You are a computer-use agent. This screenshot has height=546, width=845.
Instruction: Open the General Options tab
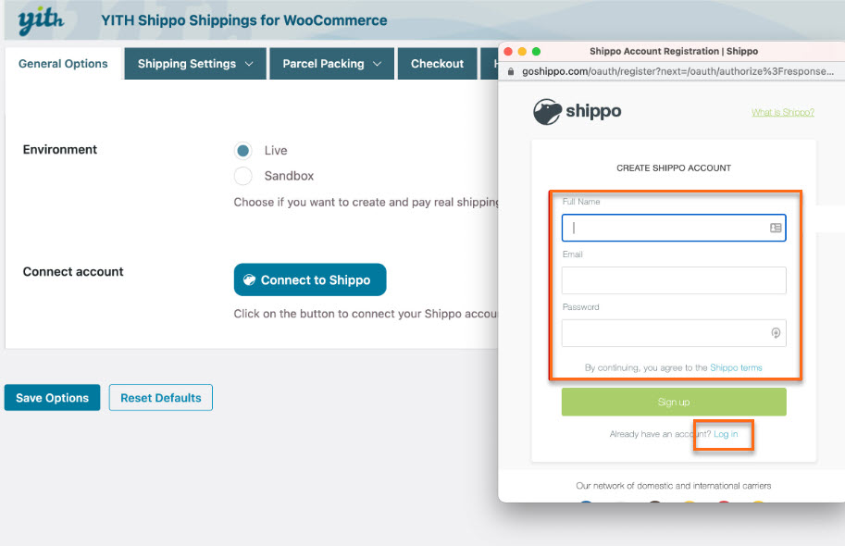63,64
